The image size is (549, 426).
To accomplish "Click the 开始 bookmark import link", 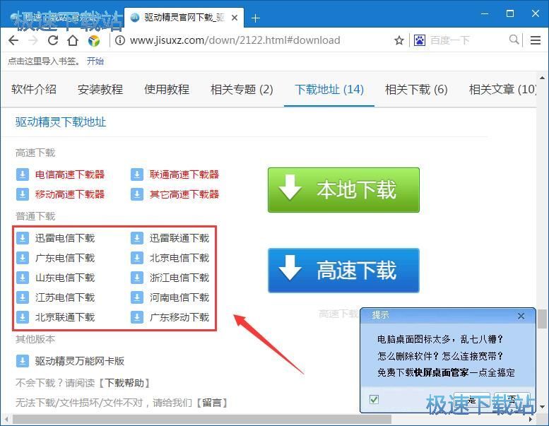I will coord(95,61).
